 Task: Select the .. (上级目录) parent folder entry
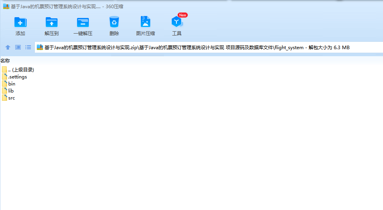18,70
